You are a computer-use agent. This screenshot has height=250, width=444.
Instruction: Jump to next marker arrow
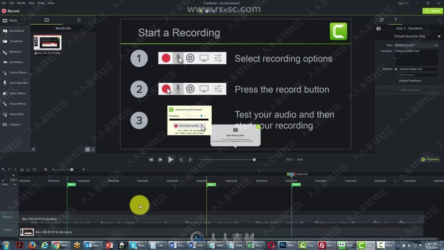pyautogui.click(x=190, y=160)
